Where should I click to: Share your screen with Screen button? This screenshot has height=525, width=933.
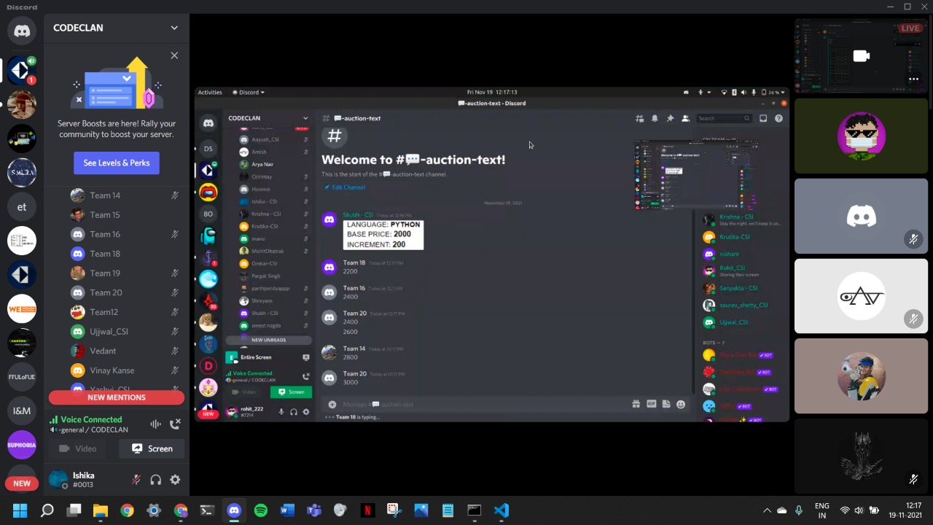[152, 448]
